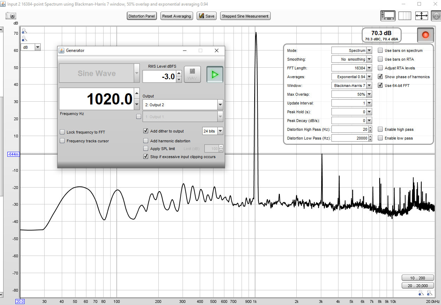Close the Generator window
This screenshot has width=441, height=305.
pos(217,50)
